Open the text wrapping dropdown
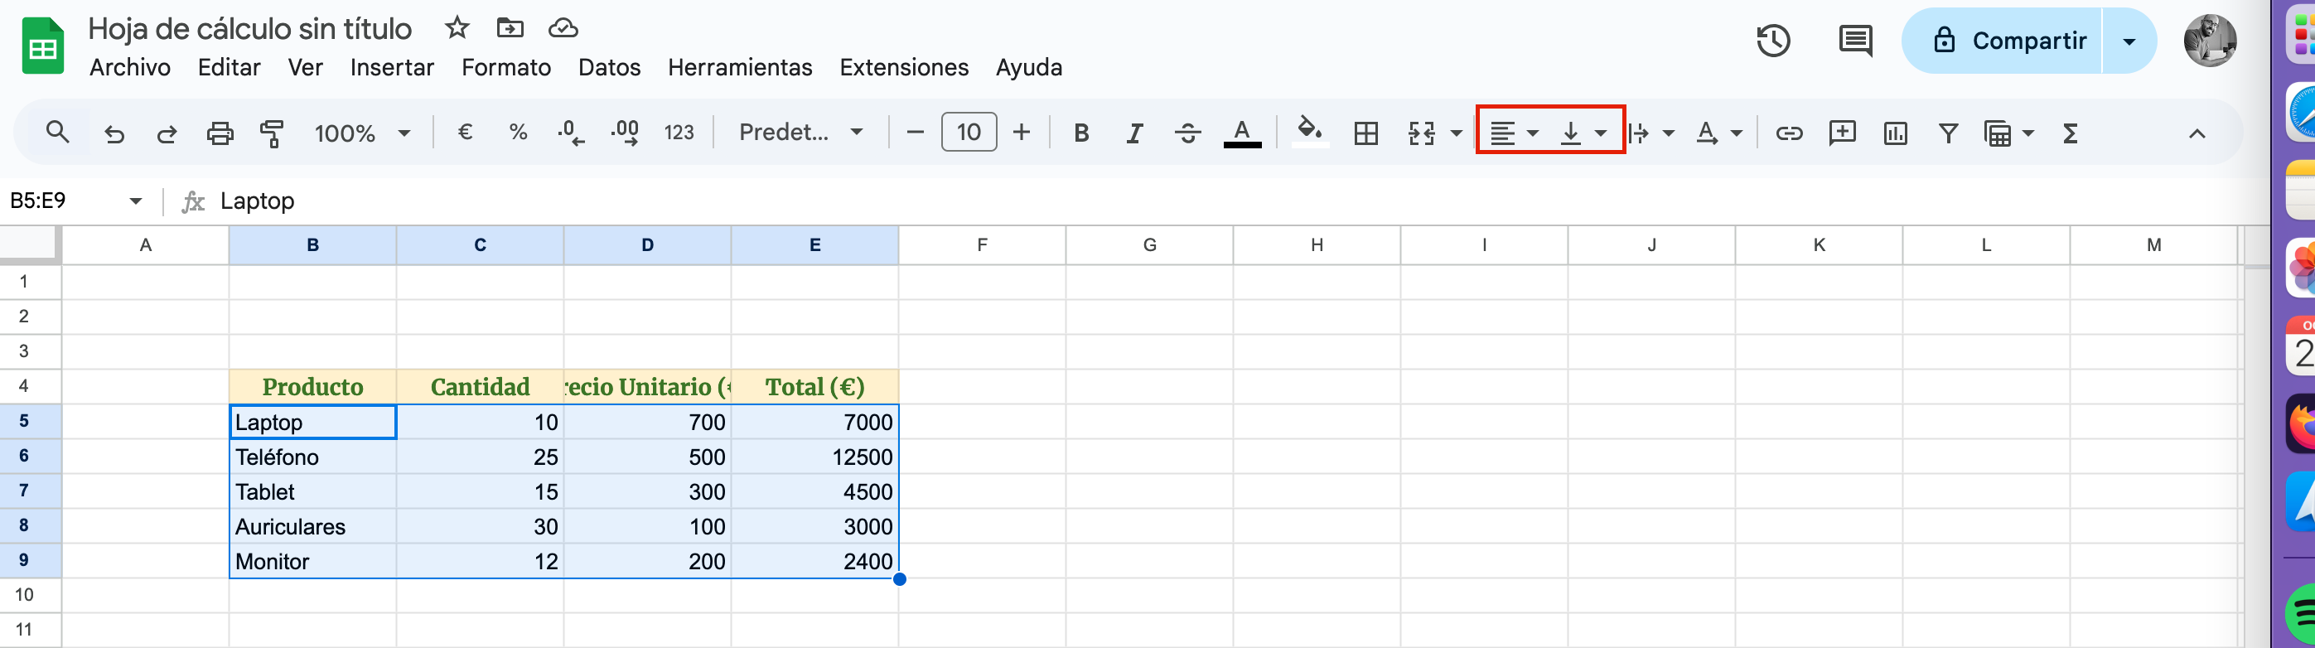The height and width of the screenshot is (648, 2315). click(x=1650, y=134)
